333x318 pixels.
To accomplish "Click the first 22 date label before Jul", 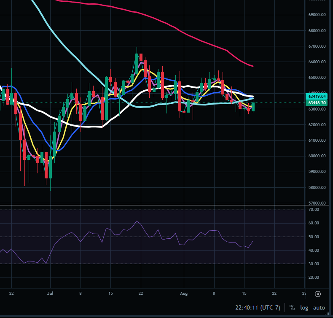I will click(x=11, y=294).
